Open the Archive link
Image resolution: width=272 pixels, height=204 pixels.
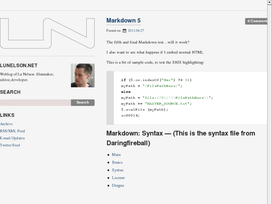point(6,124)
